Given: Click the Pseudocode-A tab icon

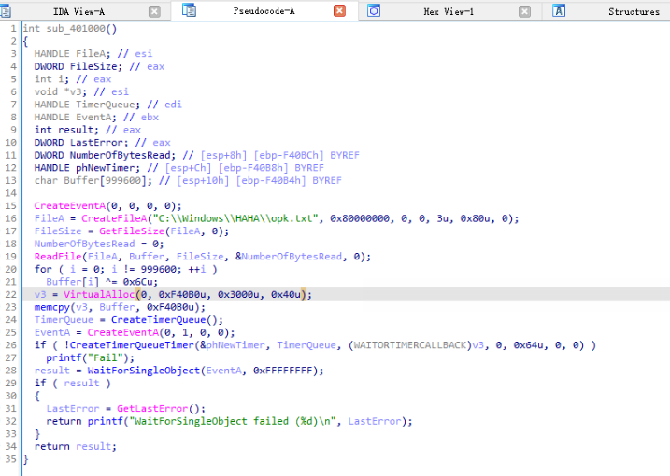Looking at the screenshot, I should point(190,11).
